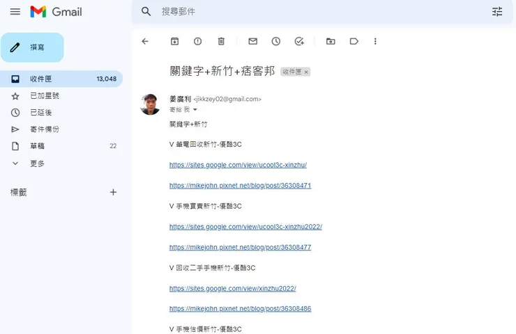Click text line 手機估價新竹-優酷3C

208,329
